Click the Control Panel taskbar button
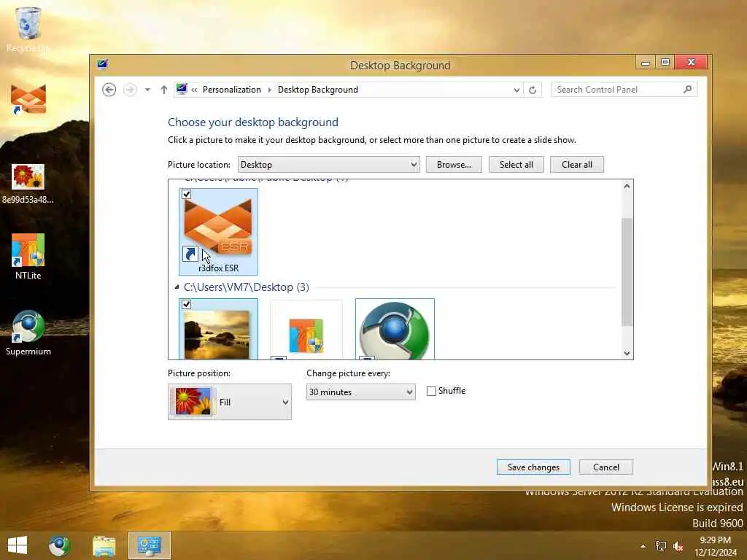747x560 pixels. pos(149,545)
